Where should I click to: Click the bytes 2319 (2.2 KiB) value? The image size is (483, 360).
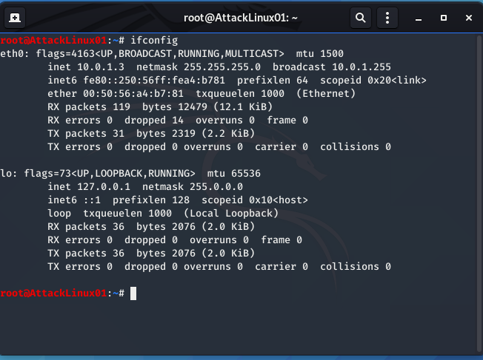click(x=196, y=133)
